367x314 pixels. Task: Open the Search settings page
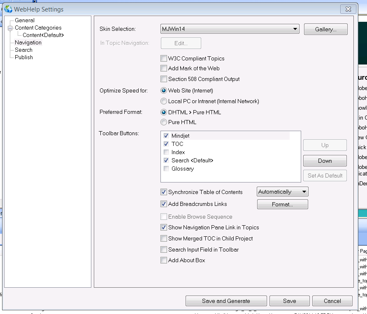[23, 50]
